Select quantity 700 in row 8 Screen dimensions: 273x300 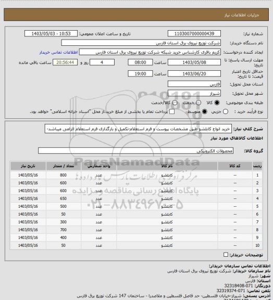(64, 230)
